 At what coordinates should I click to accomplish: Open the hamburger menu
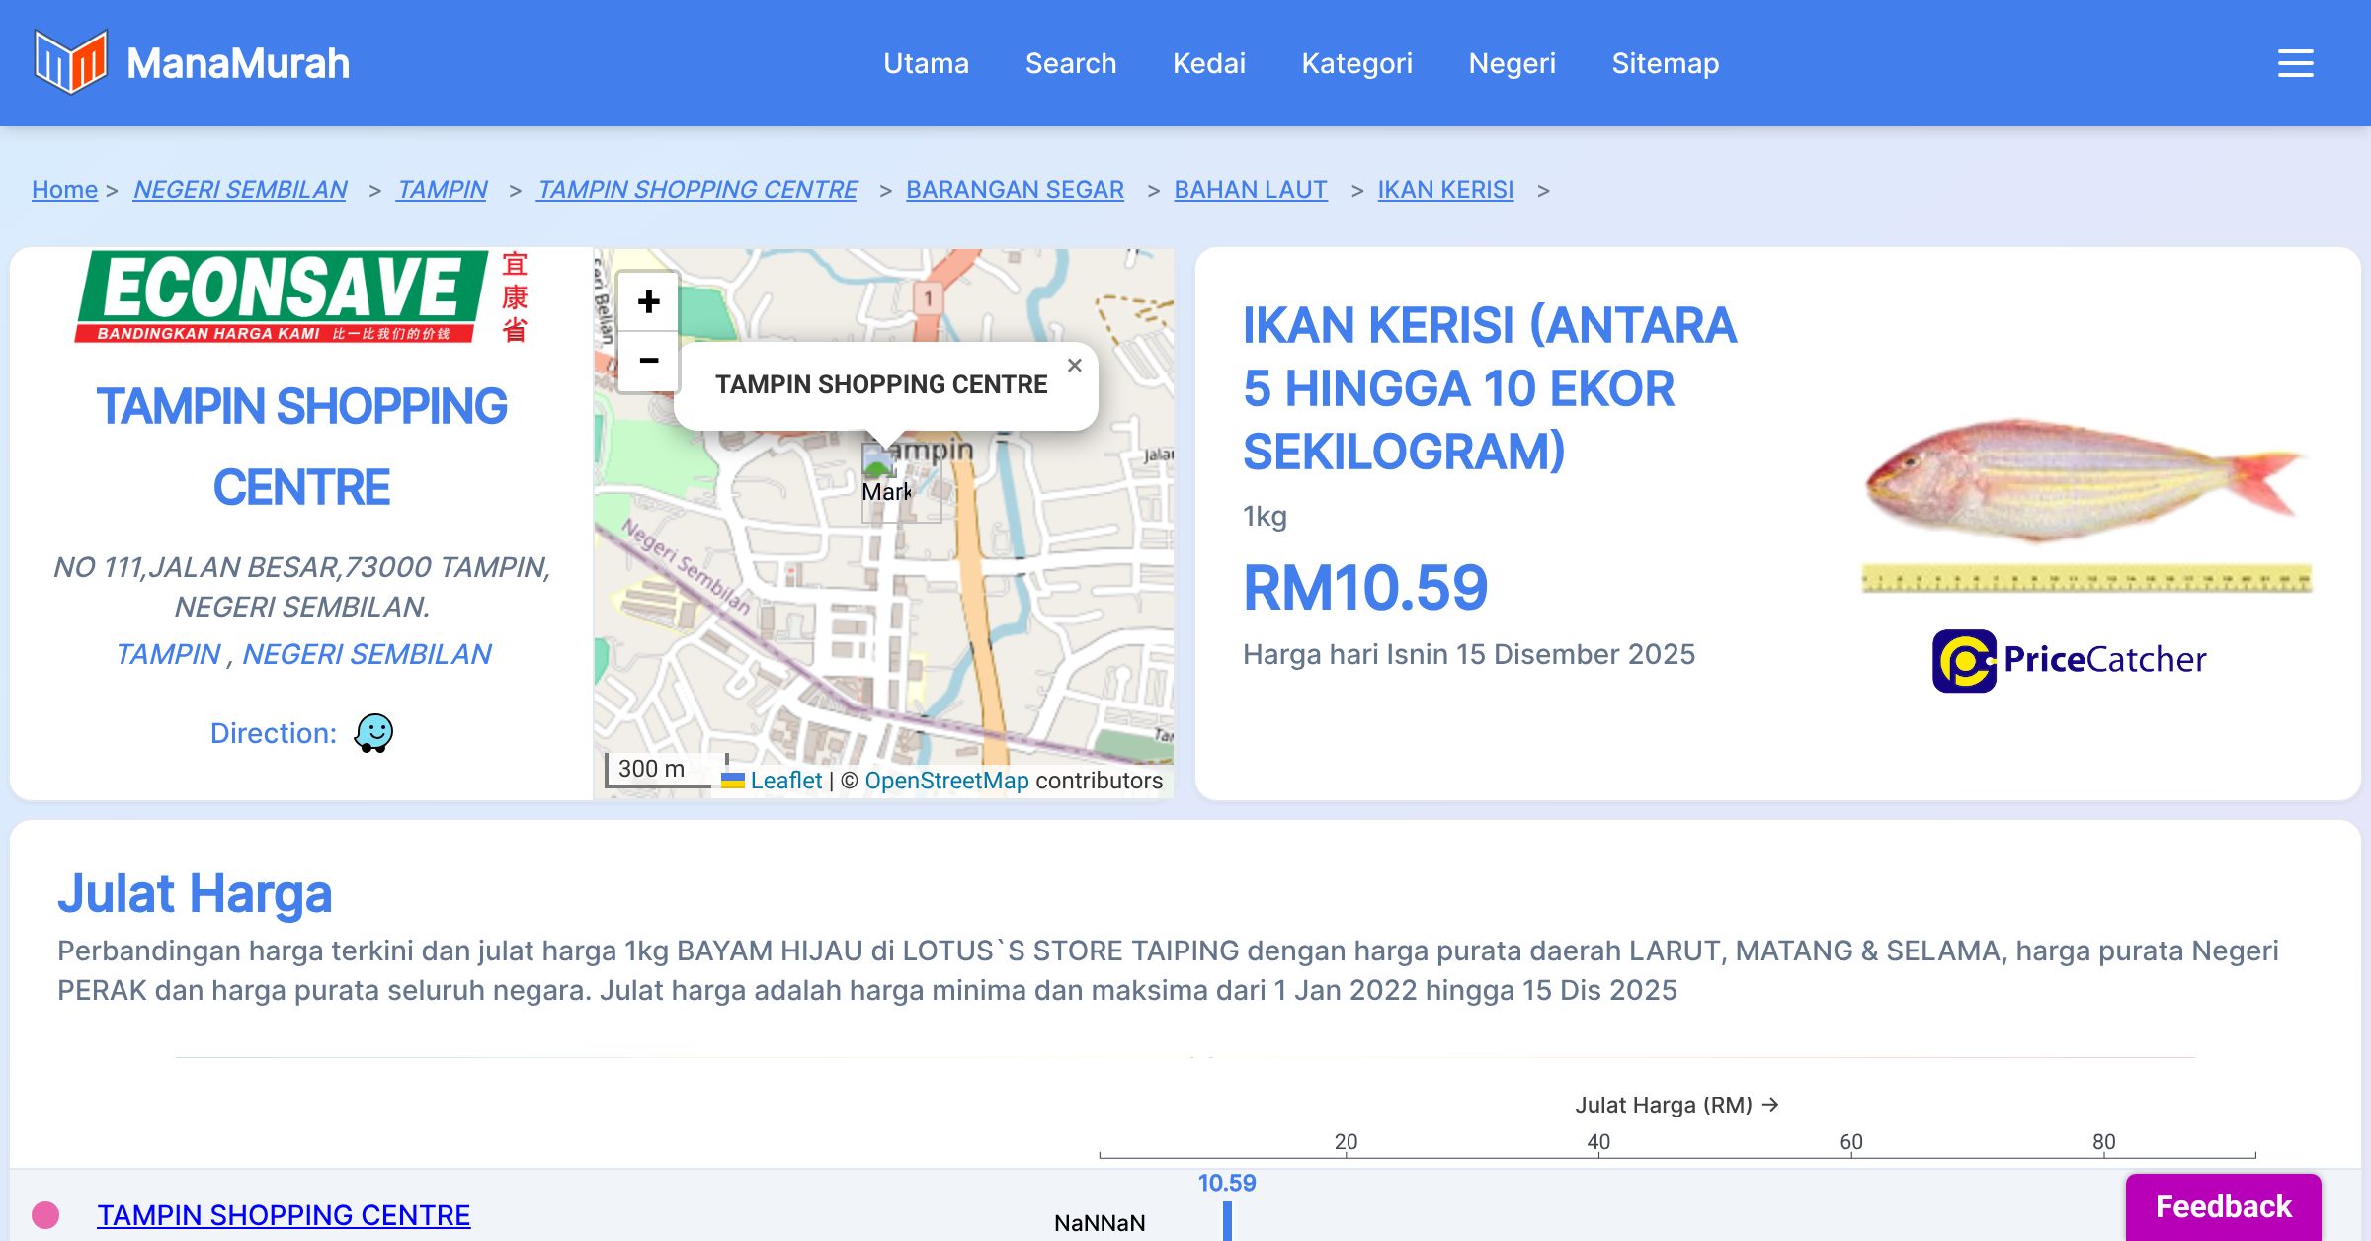coord(2295,63)
